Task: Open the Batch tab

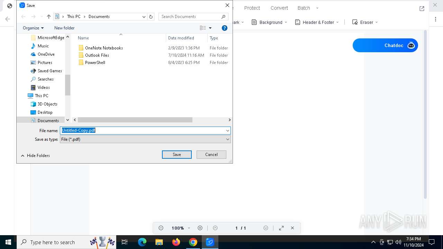Action: click(304, 8)
